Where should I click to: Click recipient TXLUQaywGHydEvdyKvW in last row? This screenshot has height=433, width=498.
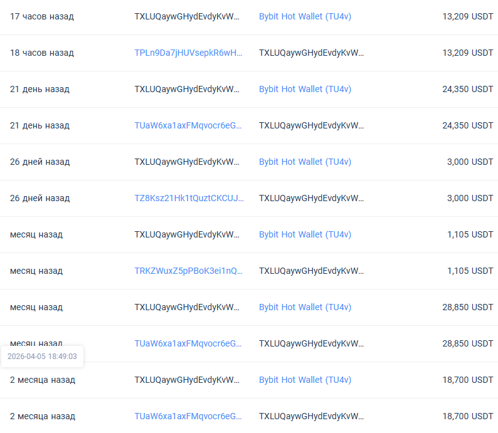tap(311, 416)
